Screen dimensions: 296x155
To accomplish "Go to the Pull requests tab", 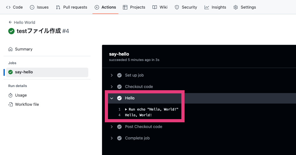I will tap(71, 7).
